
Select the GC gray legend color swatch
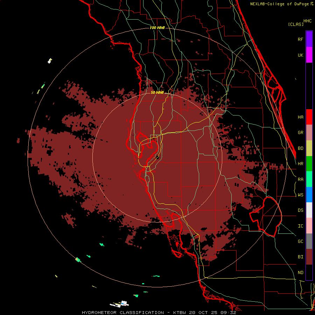(x=309, y=241)
